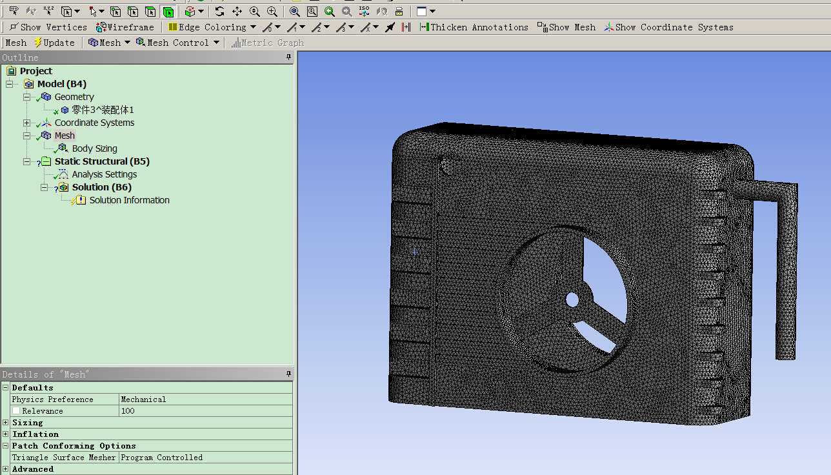Toggle Show Mesh display
831x475 pixels.
pyautogui.click(x=566, y=27)
